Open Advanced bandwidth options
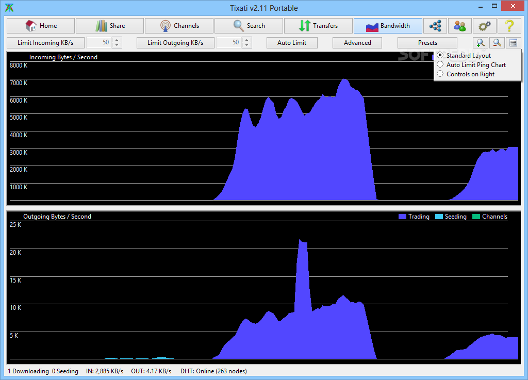 pos(357,43)
